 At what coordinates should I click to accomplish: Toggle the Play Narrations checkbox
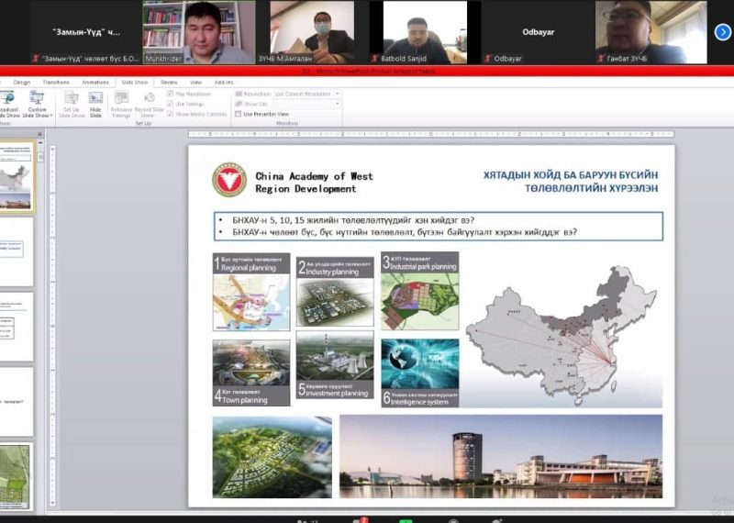pyautogui.click(x=171, y=94)
